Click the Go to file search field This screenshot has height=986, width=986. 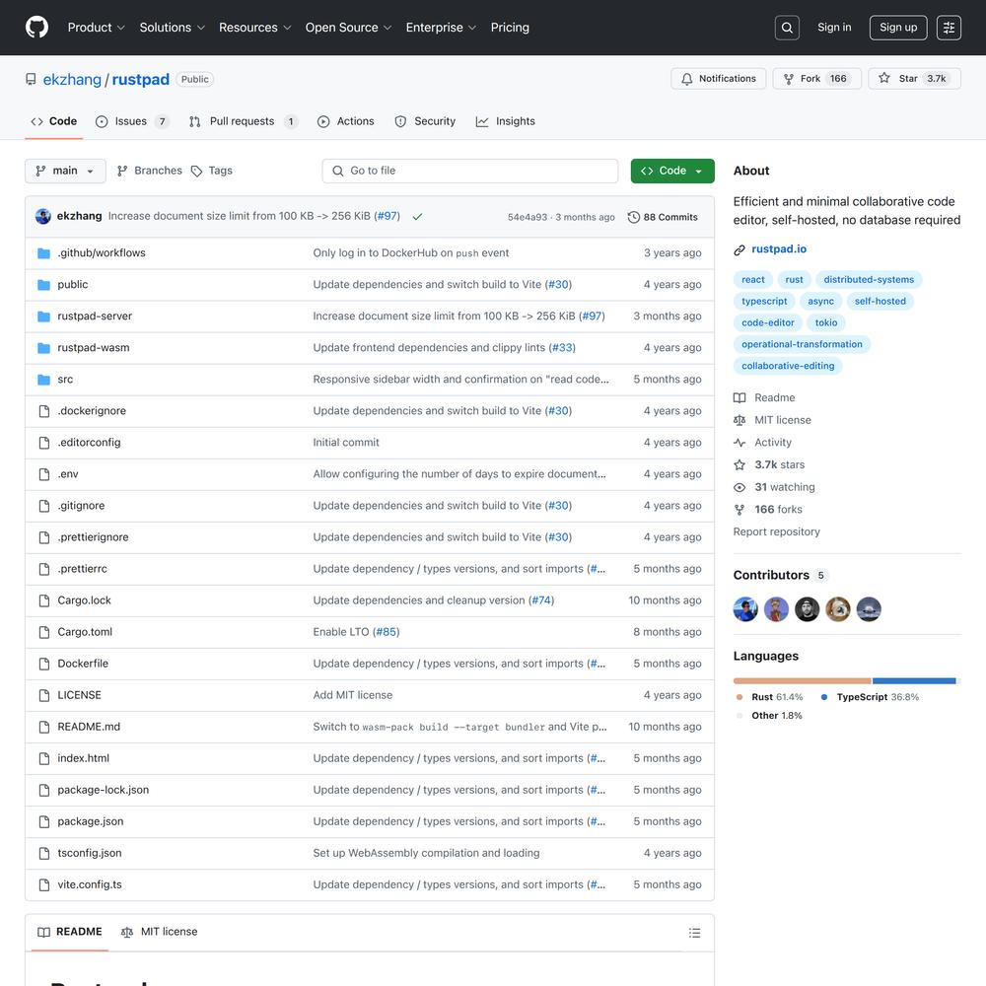click(x=469, y=171)
